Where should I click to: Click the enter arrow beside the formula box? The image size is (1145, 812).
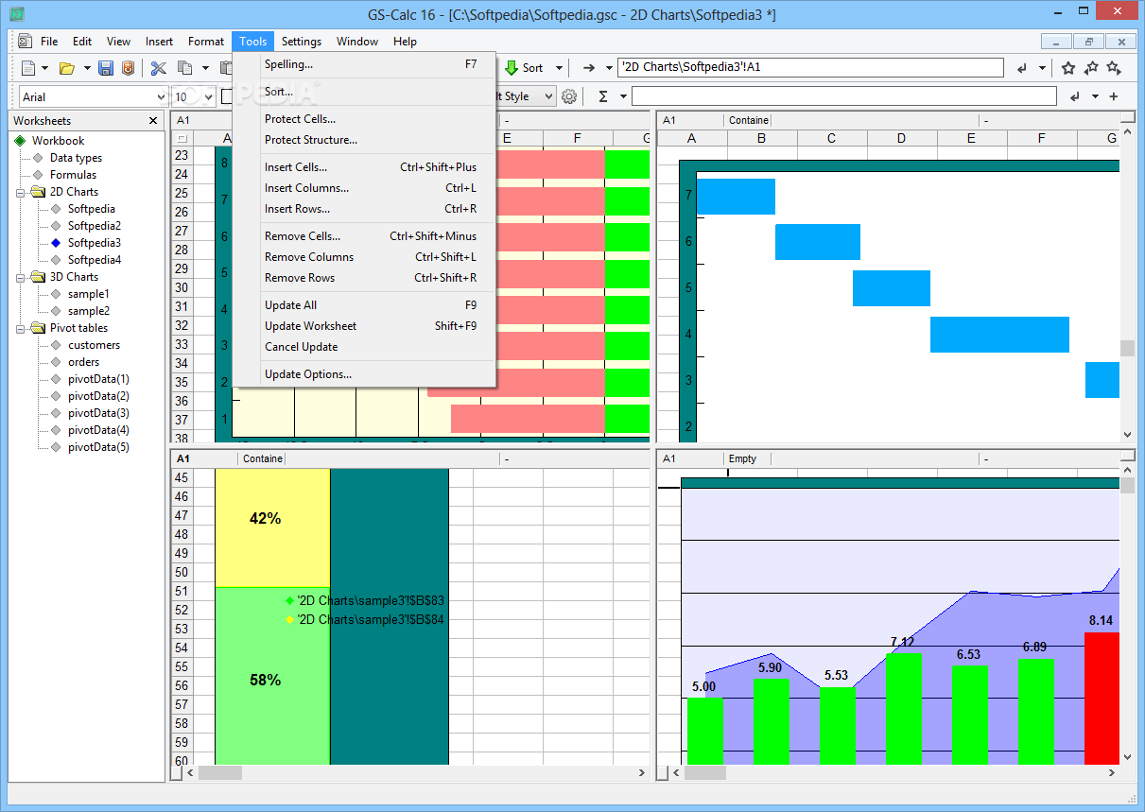[x=1075, y=96]
